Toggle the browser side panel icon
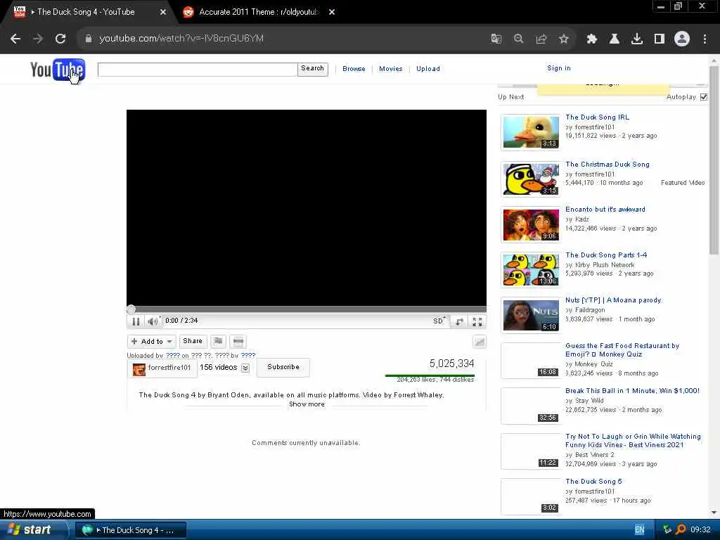The width and height of the screenshot is (720, 540). click(x=660, y=39)
